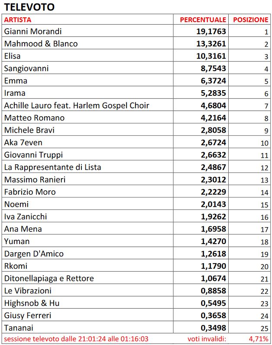Screen dimensions: 272x345
Task: Select the Sangiovanni row name
Action: [x=26, y=68]
